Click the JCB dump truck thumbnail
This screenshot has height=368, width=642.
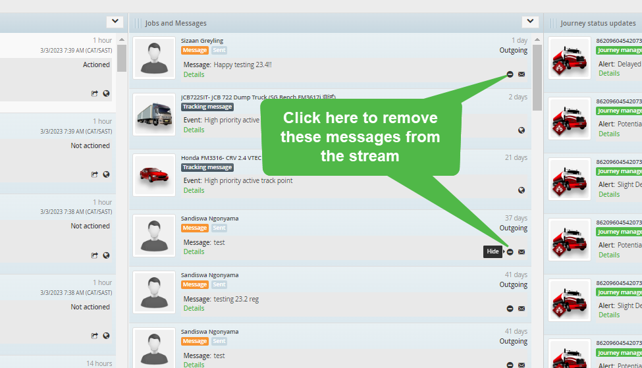point(154,115)
